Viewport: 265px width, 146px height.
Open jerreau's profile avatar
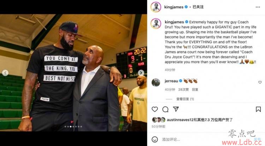point(156,82)
